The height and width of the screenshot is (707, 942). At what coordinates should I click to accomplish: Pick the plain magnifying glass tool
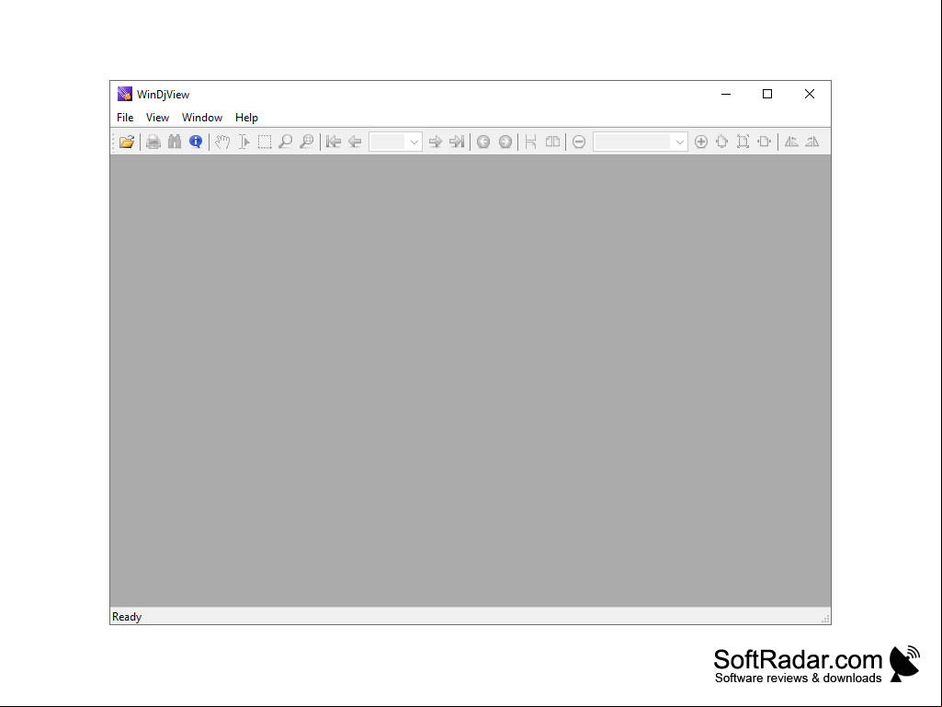286,142
